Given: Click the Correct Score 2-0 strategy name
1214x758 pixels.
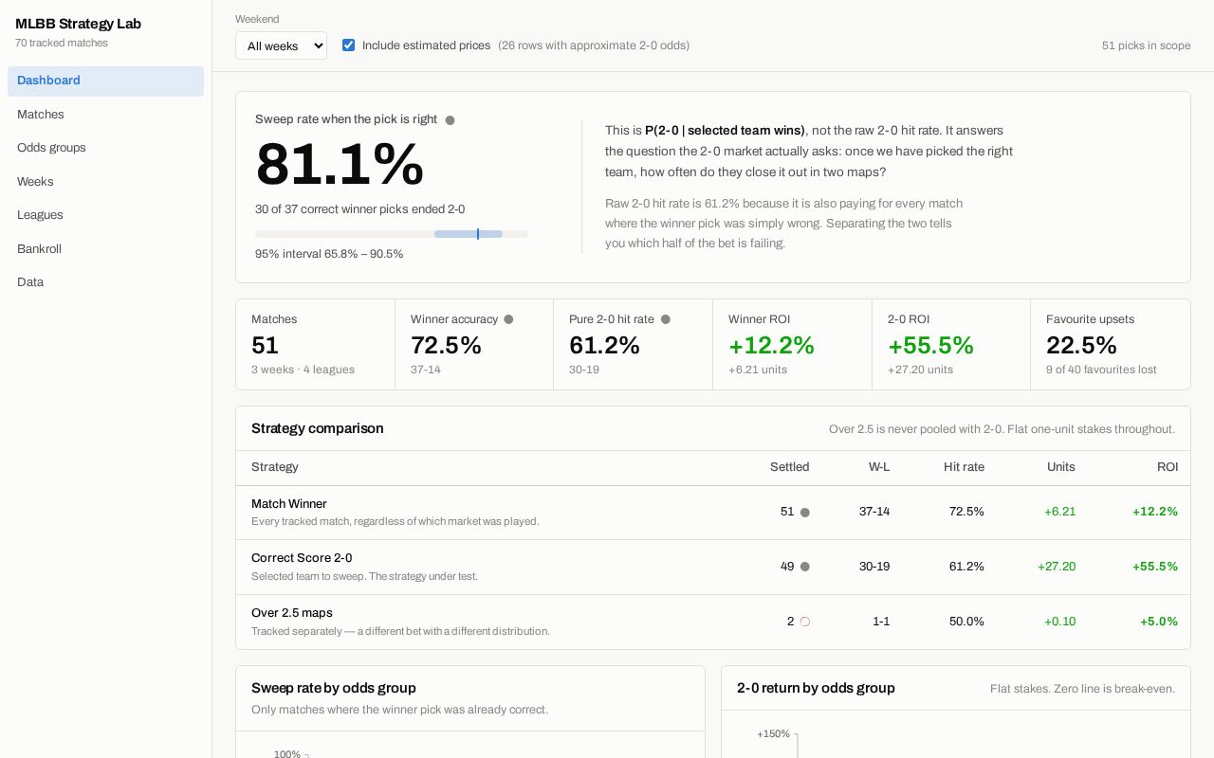Looking at the screenshot, I should click(302, 558).
